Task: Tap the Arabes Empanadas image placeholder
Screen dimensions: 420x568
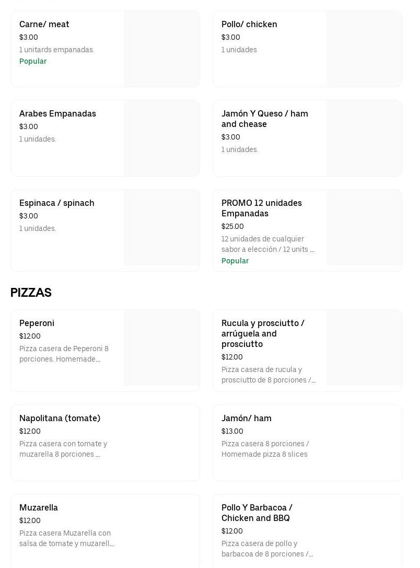Action: pos(162,138)
